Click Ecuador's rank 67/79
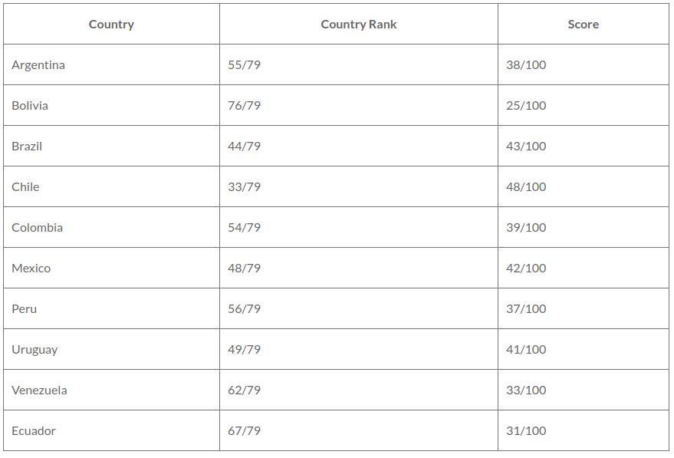Image resolution: width=674 pixels, height=458 pixels. click(x=244, y=431)
